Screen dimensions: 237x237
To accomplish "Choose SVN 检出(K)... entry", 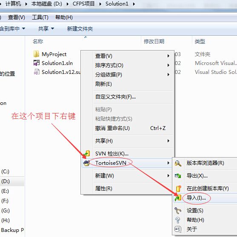I will [x=128, y=154].
